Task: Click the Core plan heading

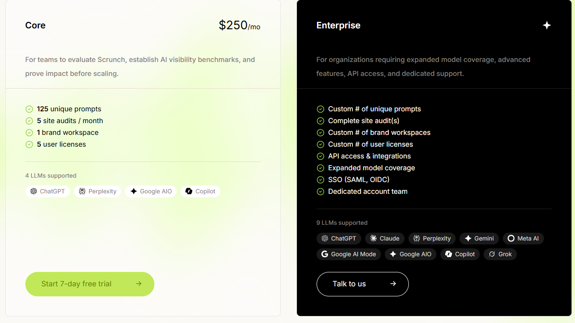Action: click(35, 25)
